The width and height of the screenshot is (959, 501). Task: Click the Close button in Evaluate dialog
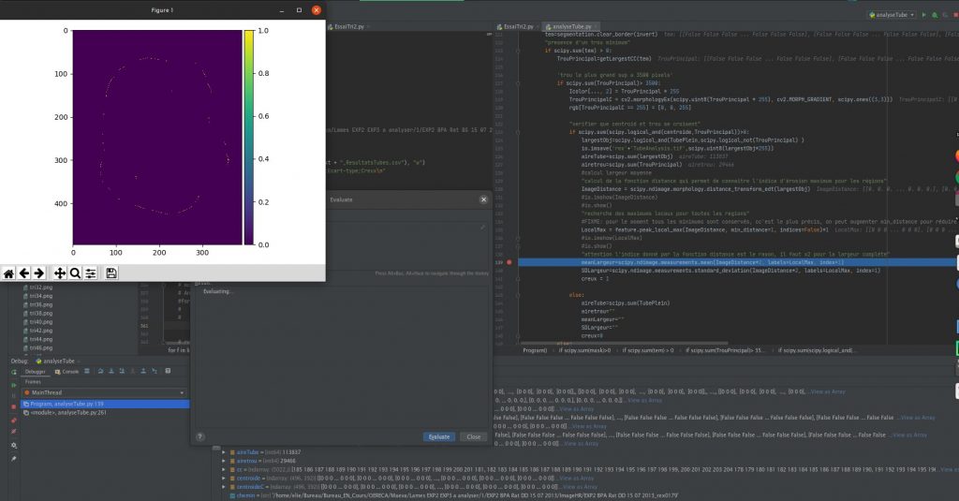(473, 436)
